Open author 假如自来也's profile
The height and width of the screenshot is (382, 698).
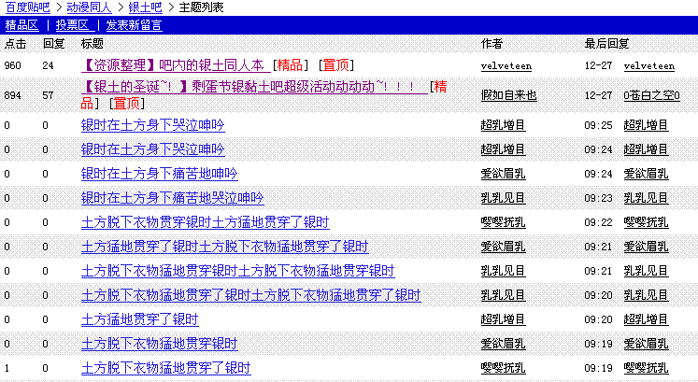coord(509,95)
